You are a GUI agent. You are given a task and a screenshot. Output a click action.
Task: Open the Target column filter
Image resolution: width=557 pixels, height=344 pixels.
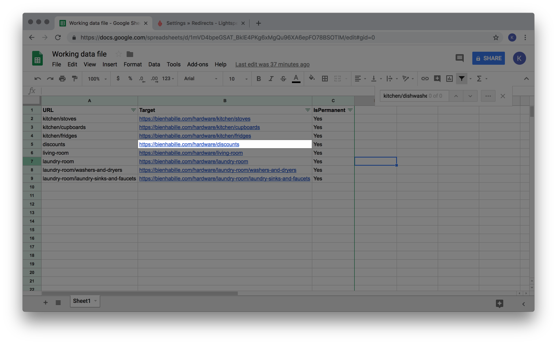tap(308, 110)
